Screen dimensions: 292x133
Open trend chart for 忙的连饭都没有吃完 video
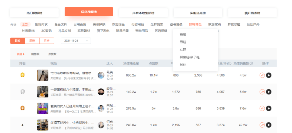(262, 75)
